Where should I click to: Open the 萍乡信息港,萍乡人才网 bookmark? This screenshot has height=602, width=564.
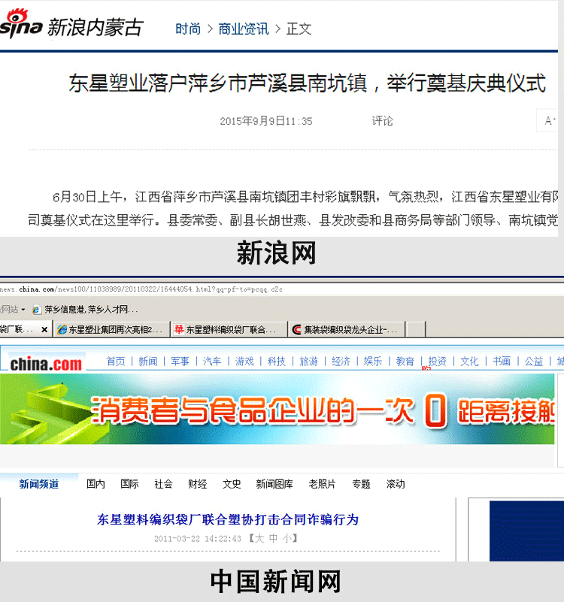(x=91, y=310)
